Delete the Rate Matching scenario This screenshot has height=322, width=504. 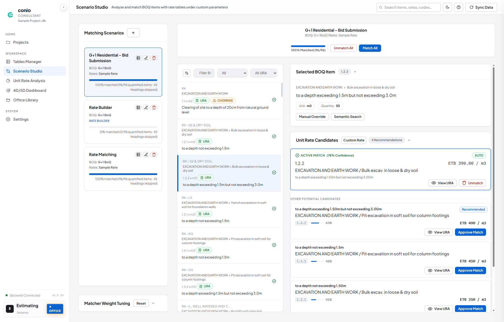154,155
